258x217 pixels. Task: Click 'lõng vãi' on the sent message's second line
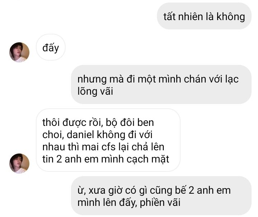click(x=95, y=91)
